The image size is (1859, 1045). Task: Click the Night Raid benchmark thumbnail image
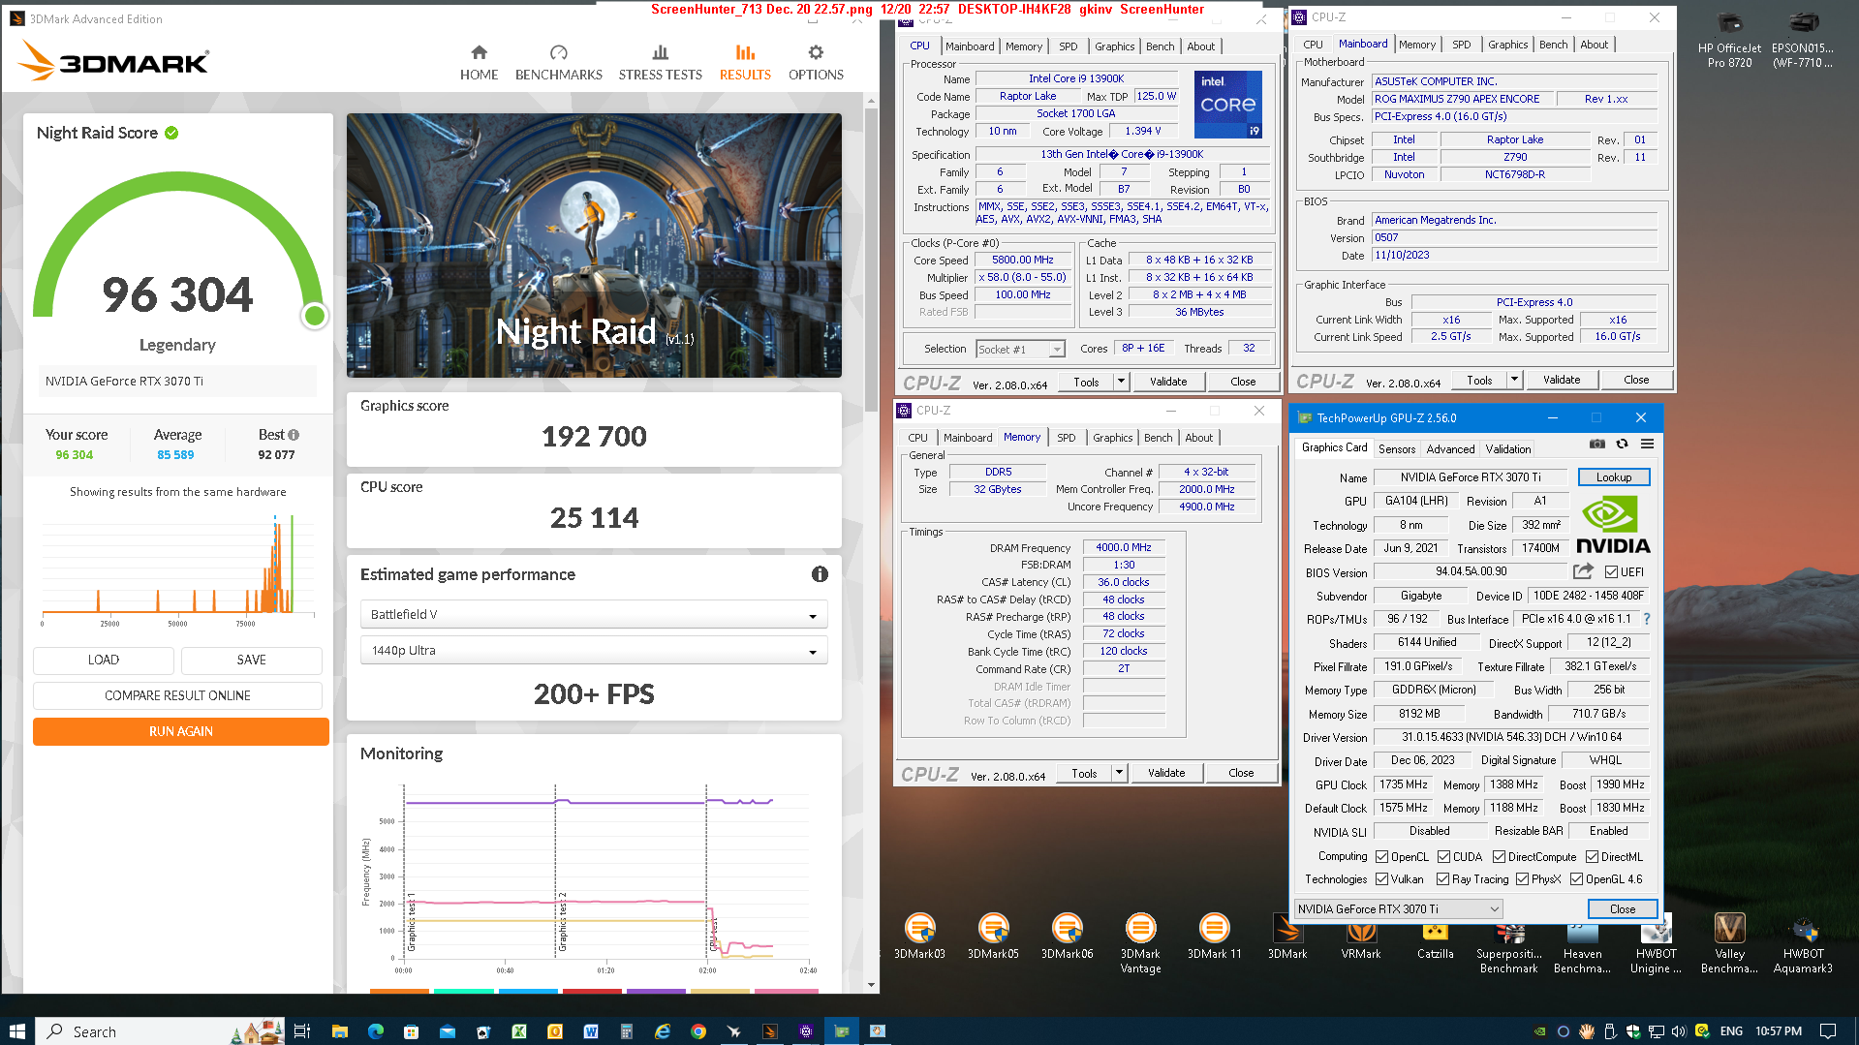click(x=594, y=245)
